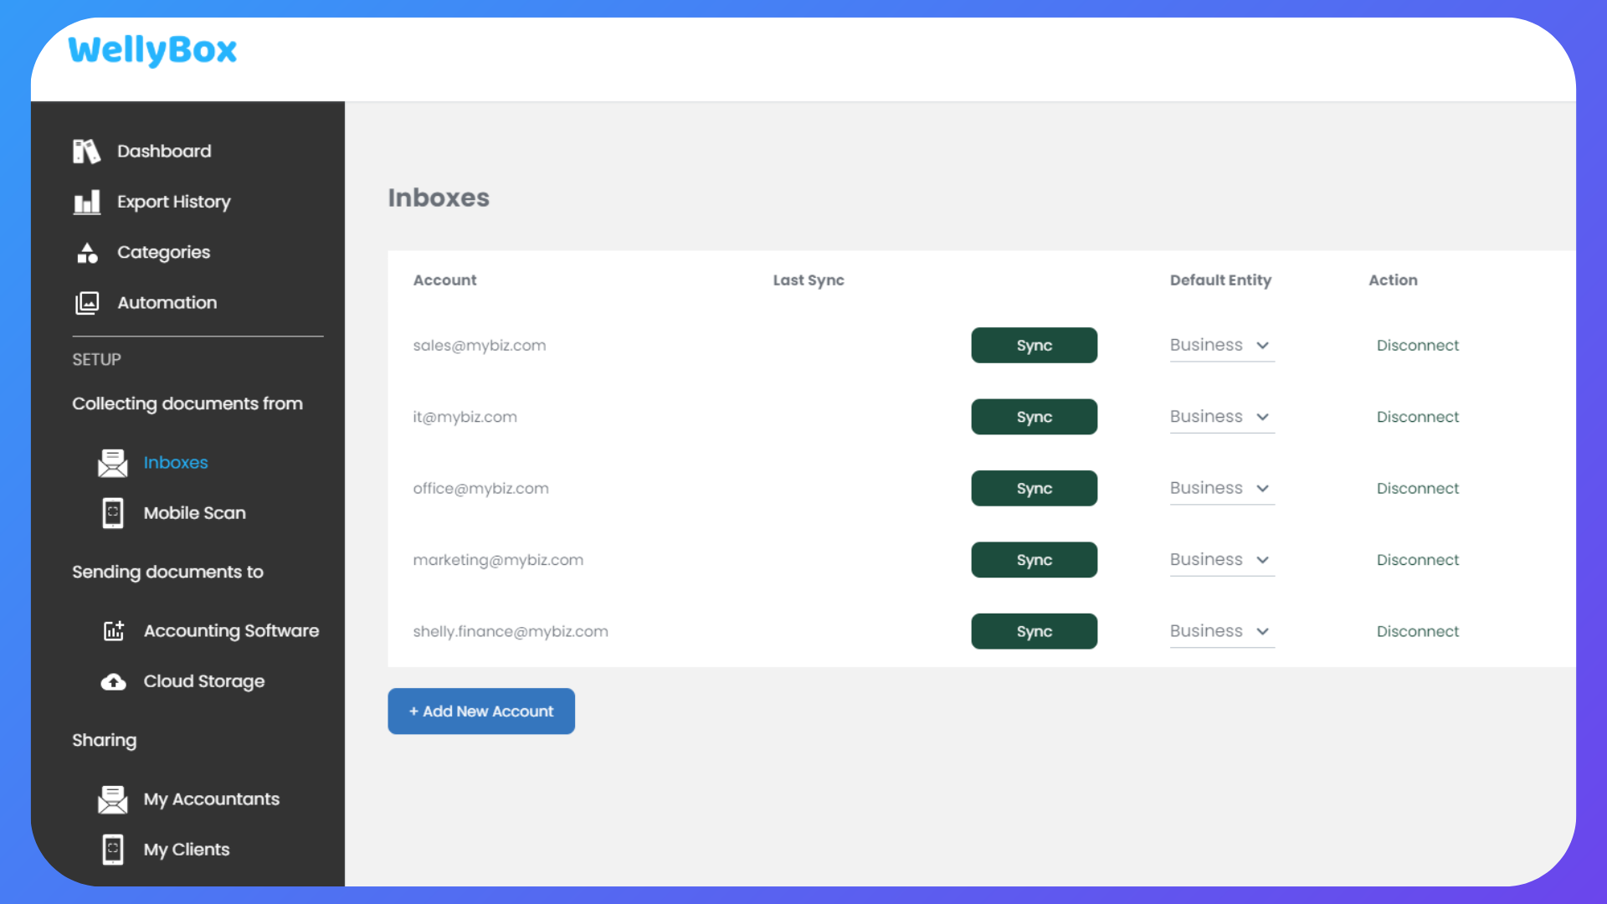Screen dimensions: 1607x904
Task: Open Categories via its sidebar icon
Action: click(86, 252)
